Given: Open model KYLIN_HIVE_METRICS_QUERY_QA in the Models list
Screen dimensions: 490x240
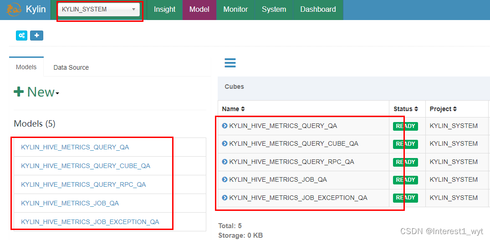Looking at the screenshot, I should pos(75,147).
